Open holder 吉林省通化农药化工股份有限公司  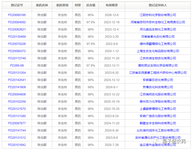pos(158,138)
